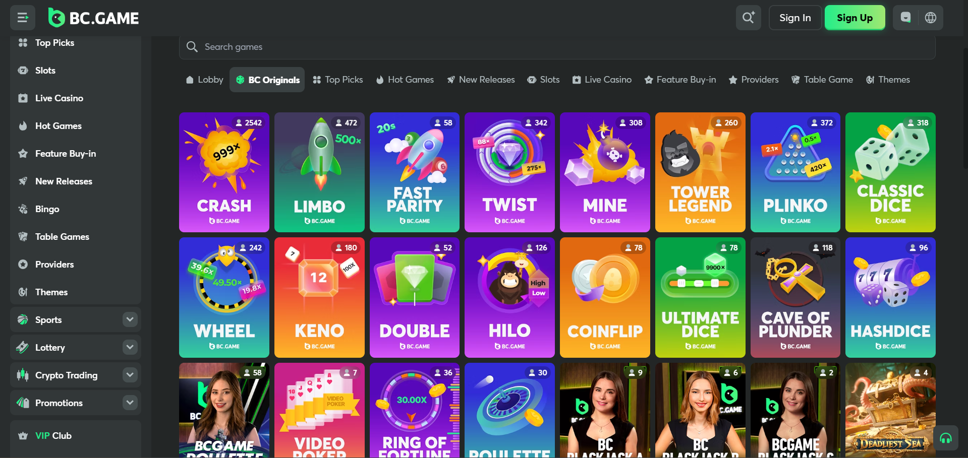Switch to the Lobby tab
The image size is (968, 458).
(204, 80)
